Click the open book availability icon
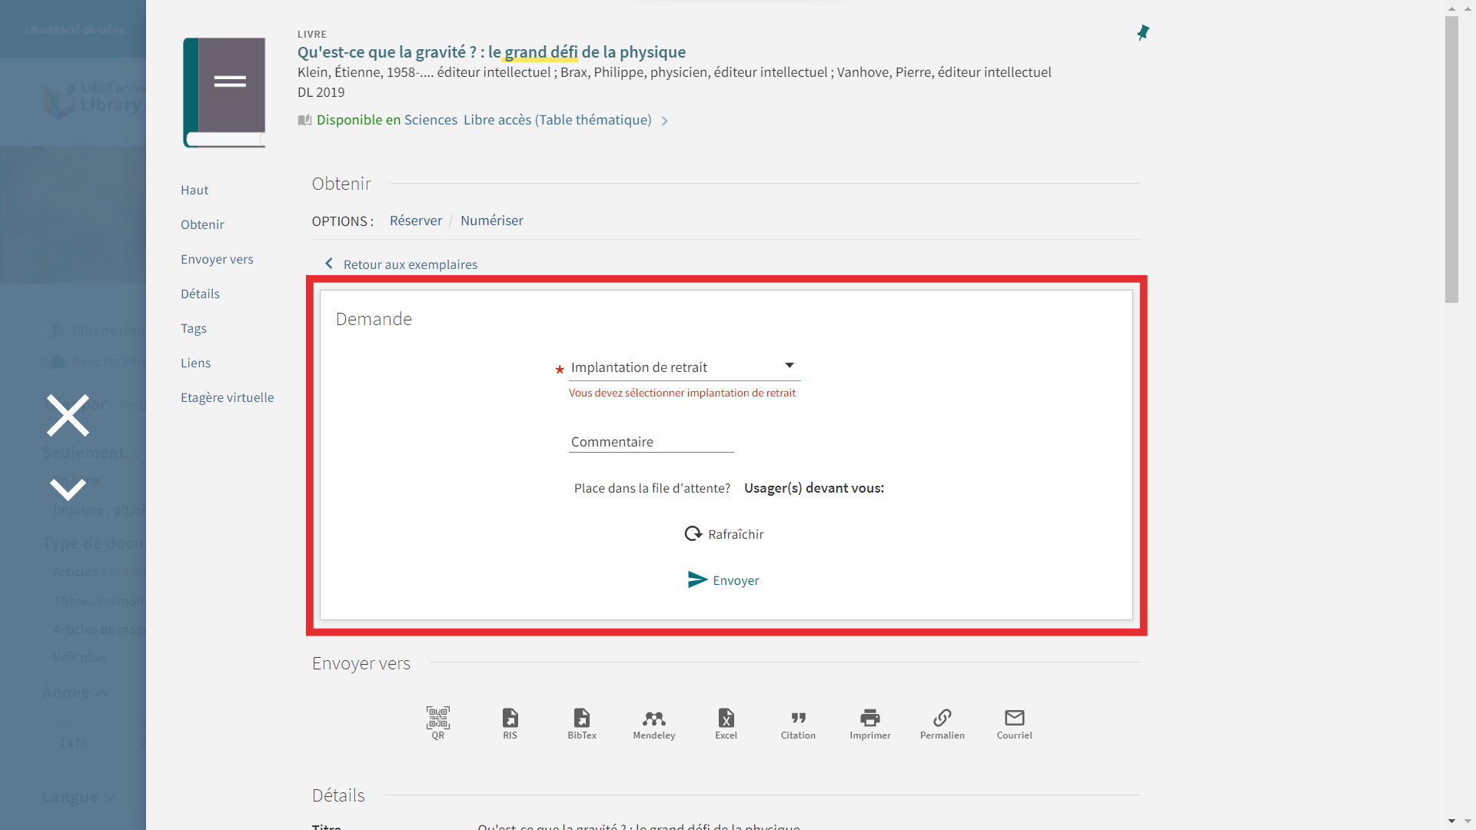This screenshot has height=830, width=1476. point(304,120)
